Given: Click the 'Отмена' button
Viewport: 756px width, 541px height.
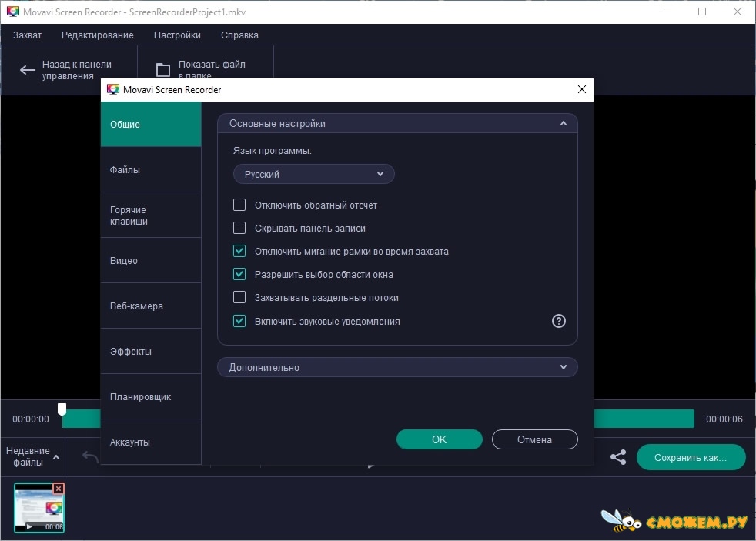Looking at the screenshot, I should coord(535,439).
